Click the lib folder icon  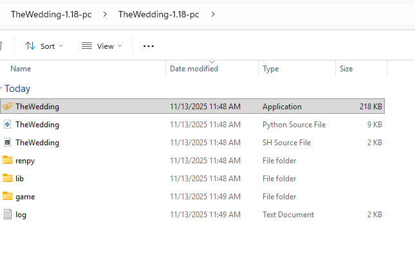point(8,179)
